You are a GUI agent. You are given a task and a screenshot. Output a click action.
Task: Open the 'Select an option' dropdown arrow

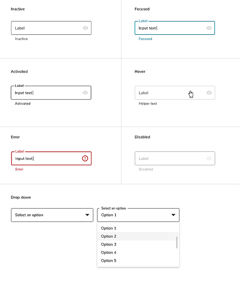[x=87, y=215]
